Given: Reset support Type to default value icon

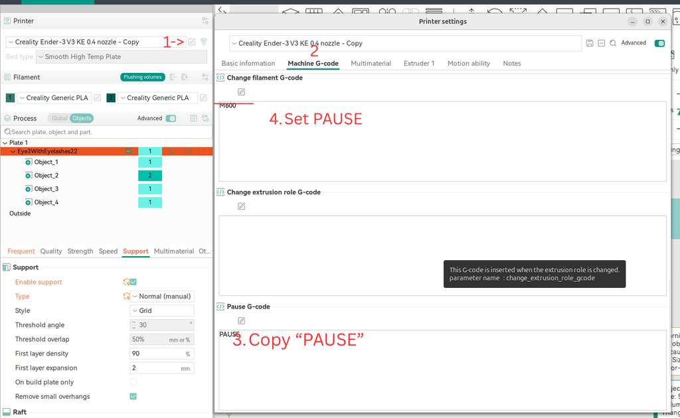Looking at the screenshot, I should [x=126, y=297].
